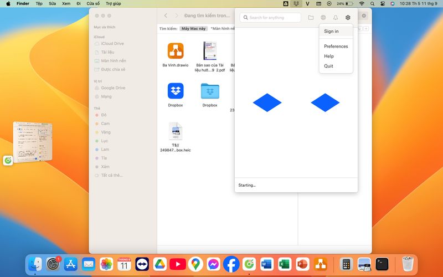The height and width of the screenshot is (277, 443).
Task: Click the Dropbox settings gear icon
Action: coord(348,18)
